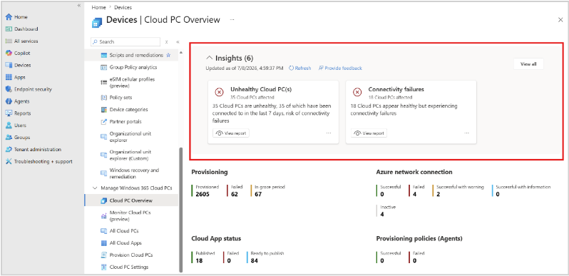Click the submenu vertical scrollbar

click(x=180, y=209)
